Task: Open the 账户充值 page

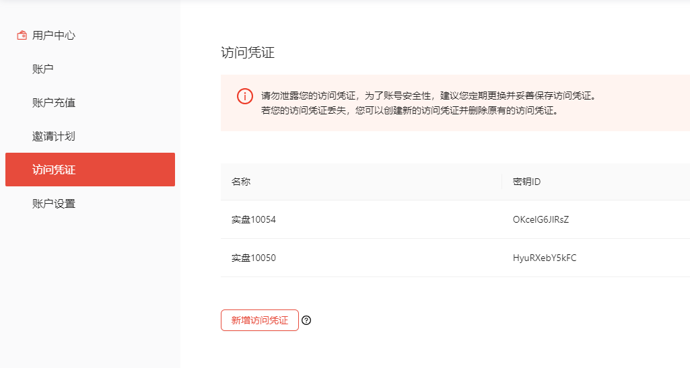Action: point(54,103)
